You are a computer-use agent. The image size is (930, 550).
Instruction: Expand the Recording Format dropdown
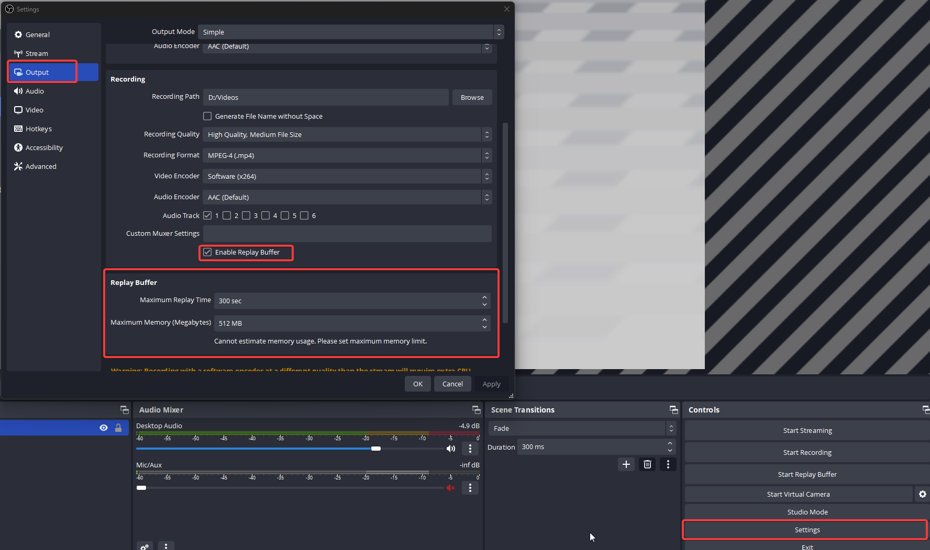tap(347, 155)
